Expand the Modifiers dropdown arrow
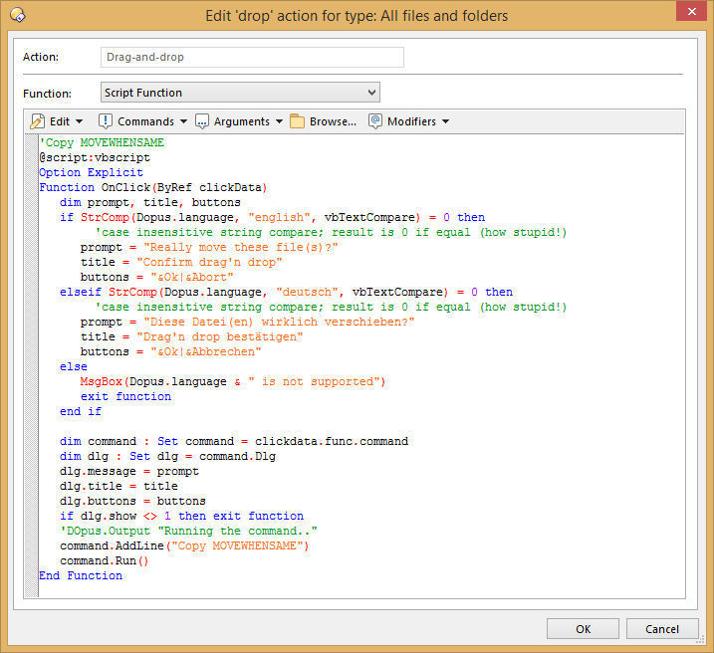This screenshot has height=653, width=714. click(445, 121)
